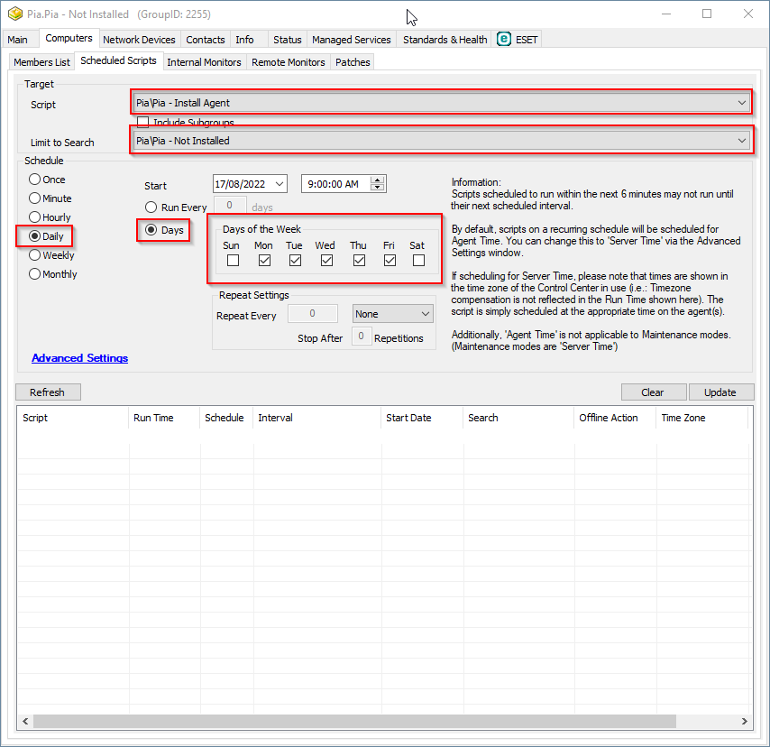The height and width of the screenshot is (747, 770).
Task: Click the Update button
Action: 720,392
